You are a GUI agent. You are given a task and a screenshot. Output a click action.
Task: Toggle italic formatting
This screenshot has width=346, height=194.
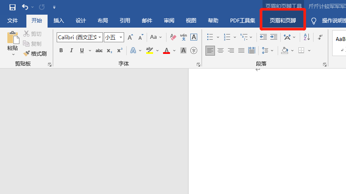point(71,50)
